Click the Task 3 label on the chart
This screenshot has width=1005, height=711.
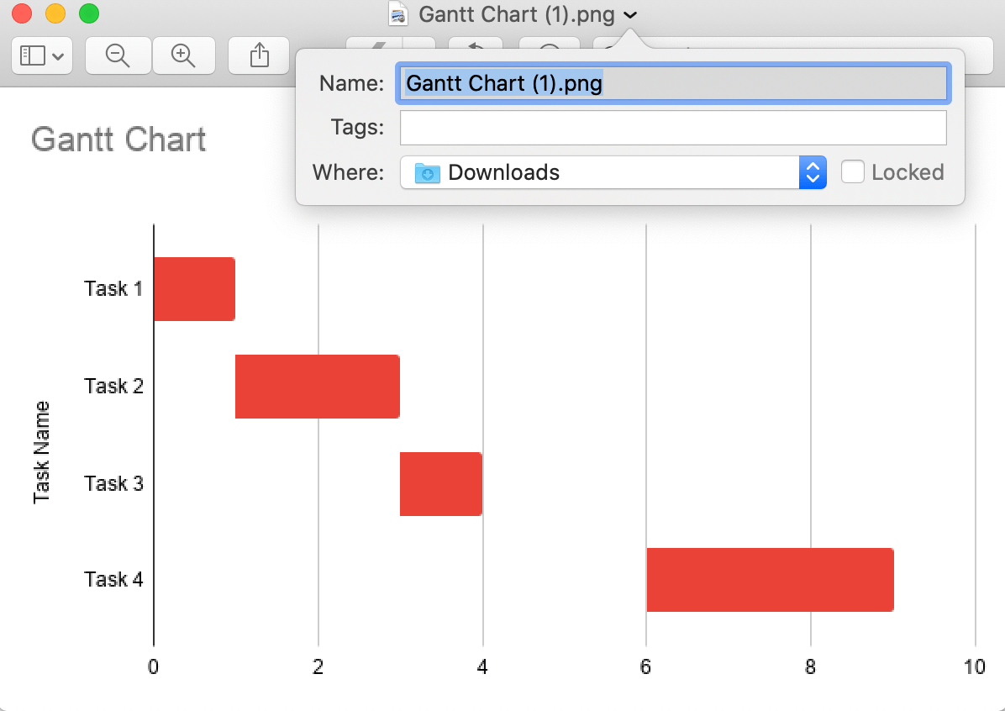tap(113, 483)
